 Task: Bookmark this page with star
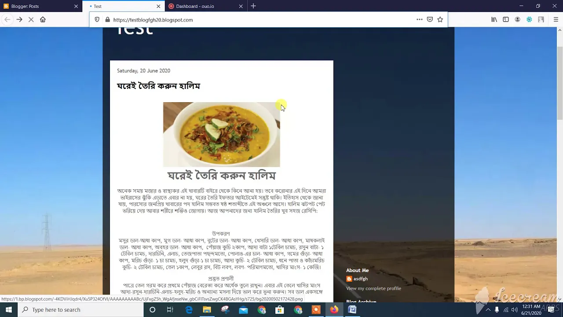pyautogui.click(x=440, y=19)
